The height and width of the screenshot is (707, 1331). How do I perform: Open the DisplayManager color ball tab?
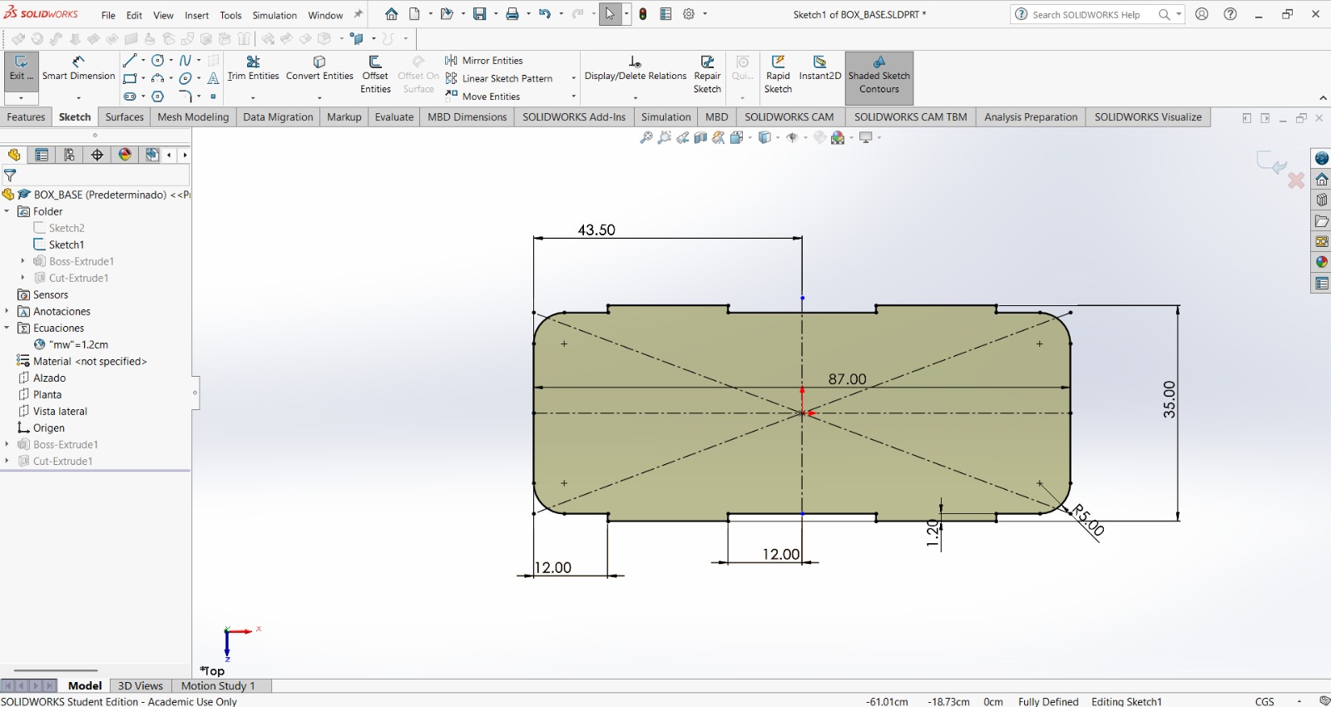pos(125,155)
